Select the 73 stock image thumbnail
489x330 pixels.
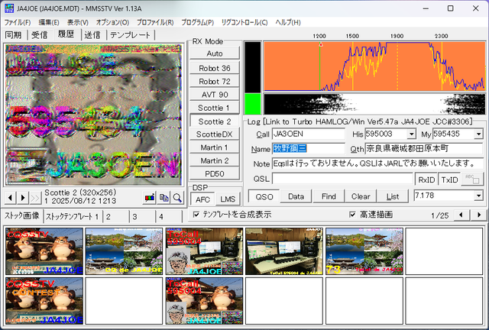pos(364,251)
